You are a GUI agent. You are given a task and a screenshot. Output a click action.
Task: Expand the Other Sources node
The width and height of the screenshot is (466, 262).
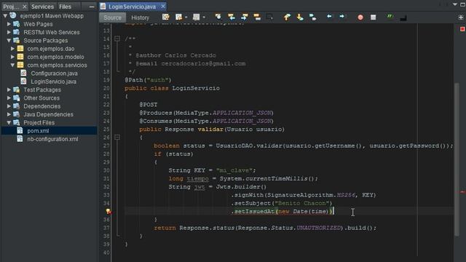pos(9,98)
